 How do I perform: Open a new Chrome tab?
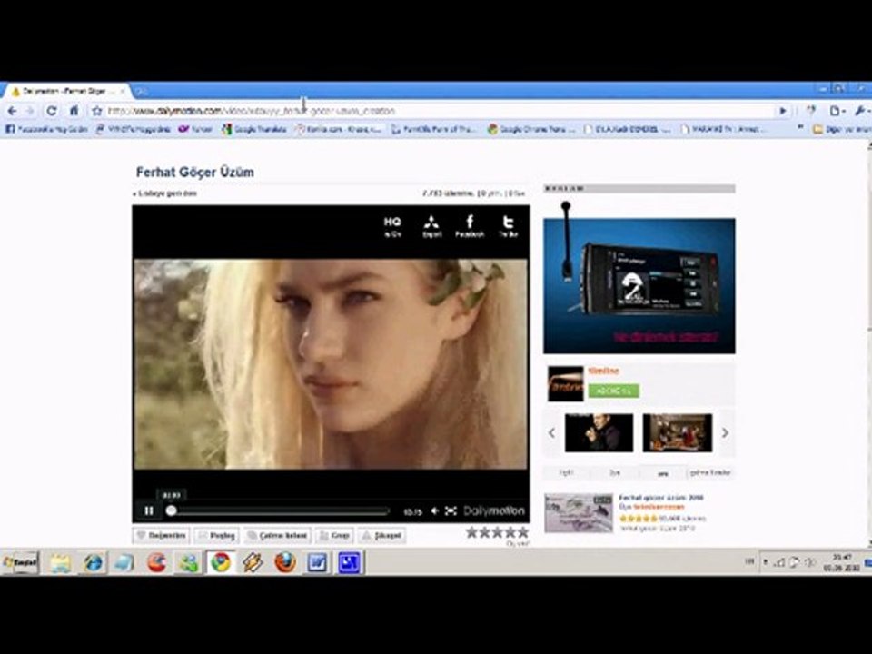pyautogui.click(x=141, y=91)
